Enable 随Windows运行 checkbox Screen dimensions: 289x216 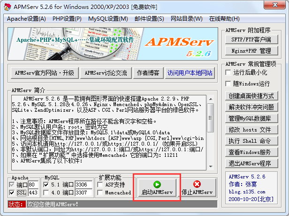tap(228, 84)
